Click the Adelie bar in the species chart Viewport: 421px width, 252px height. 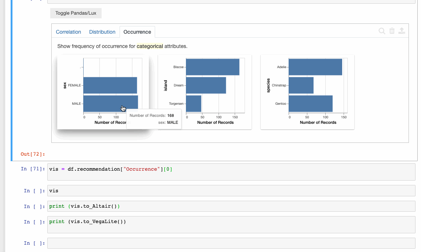[x=315, y=67]
